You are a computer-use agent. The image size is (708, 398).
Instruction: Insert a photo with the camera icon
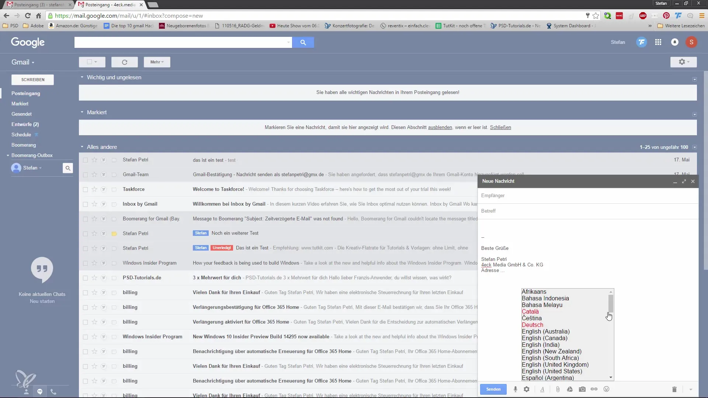(x=582, y=389)
